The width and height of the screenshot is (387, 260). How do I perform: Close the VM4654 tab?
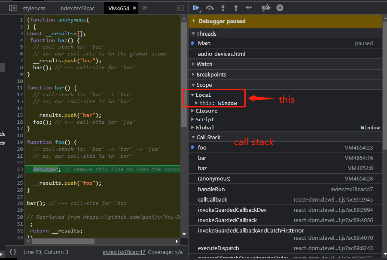tap(134, 8)
